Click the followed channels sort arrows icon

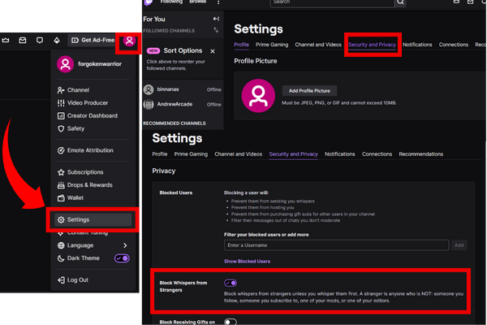216,30
